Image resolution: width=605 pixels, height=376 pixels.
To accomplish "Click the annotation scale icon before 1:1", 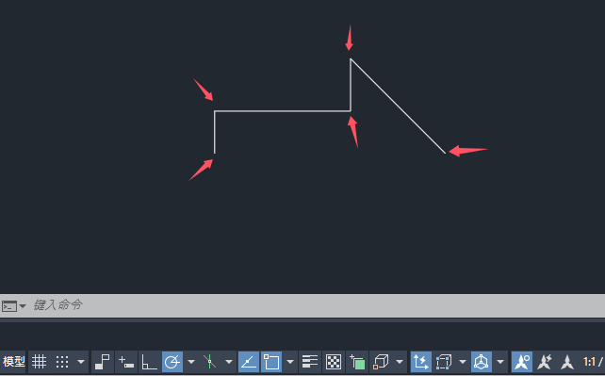I will 567,362.
